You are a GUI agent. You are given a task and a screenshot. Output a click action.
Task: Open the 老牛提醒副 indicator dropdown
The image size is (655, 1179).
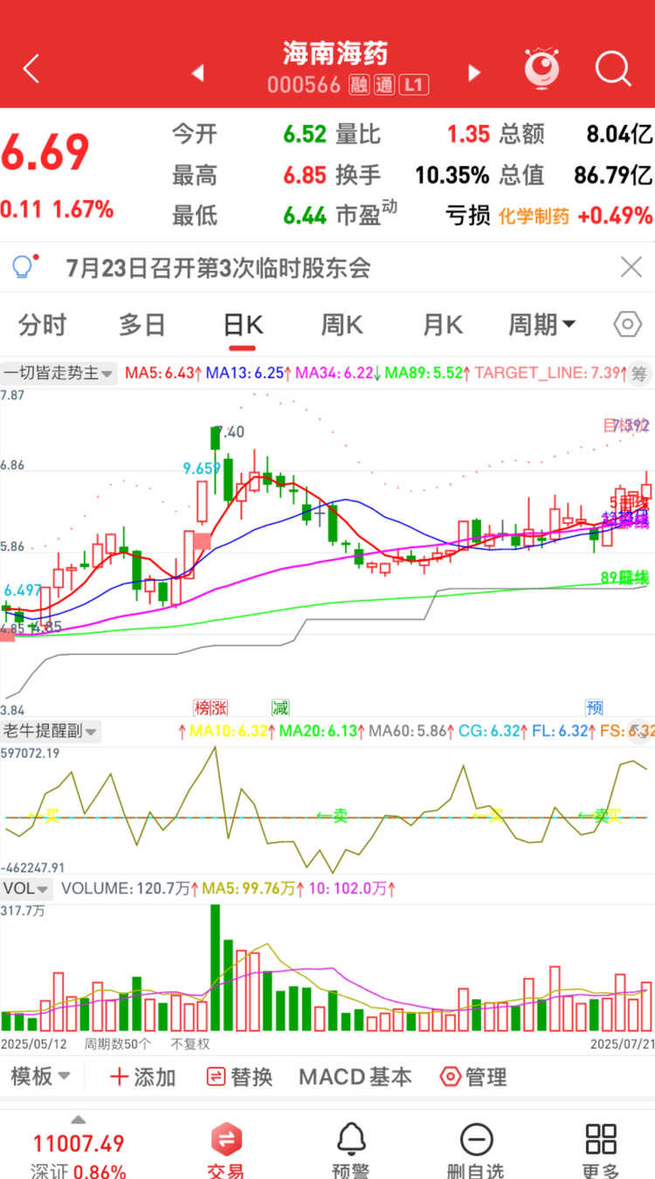pyautogui.click(x=51, y=731)
